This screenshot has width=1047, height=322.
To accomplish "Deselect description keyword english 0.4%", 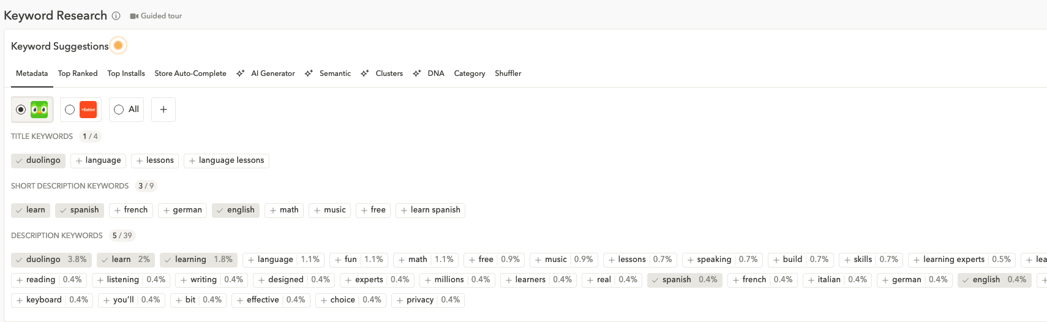I will (x=994, y=280).
